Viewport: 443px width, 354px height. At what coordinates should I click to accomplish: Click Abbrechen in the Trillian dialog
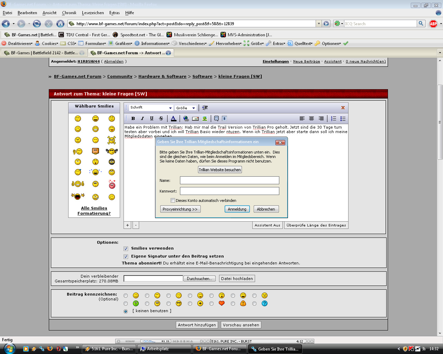[266, 209]
